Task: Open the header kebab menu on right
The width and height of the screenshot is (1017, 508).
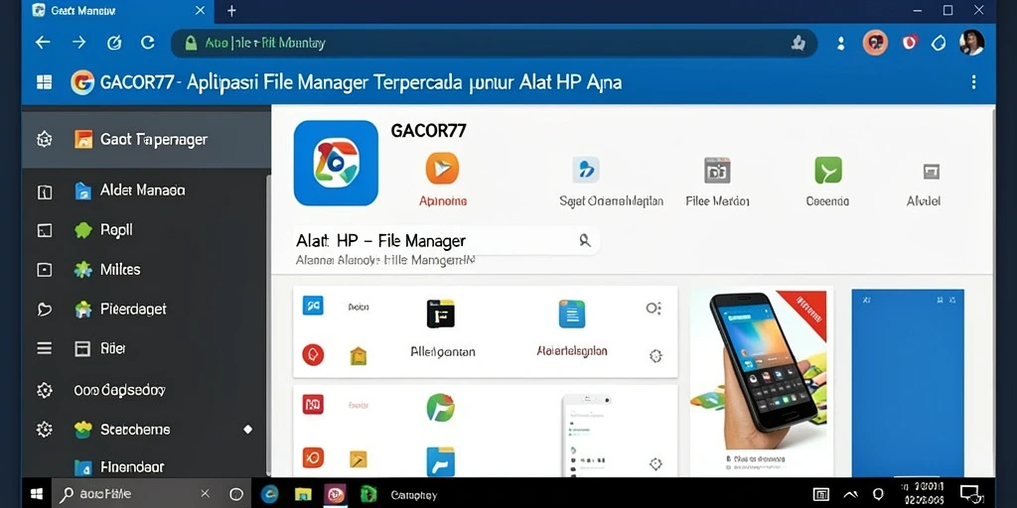Action: (x=973, y=82)
